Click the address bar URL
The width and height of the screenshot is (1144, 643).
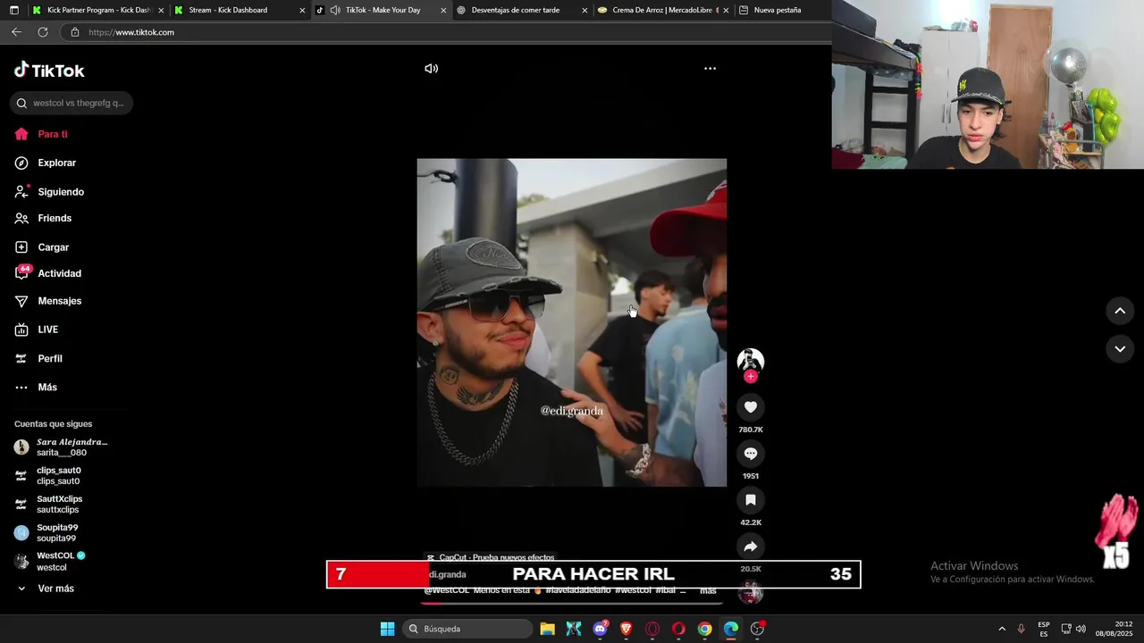point(131,32)
